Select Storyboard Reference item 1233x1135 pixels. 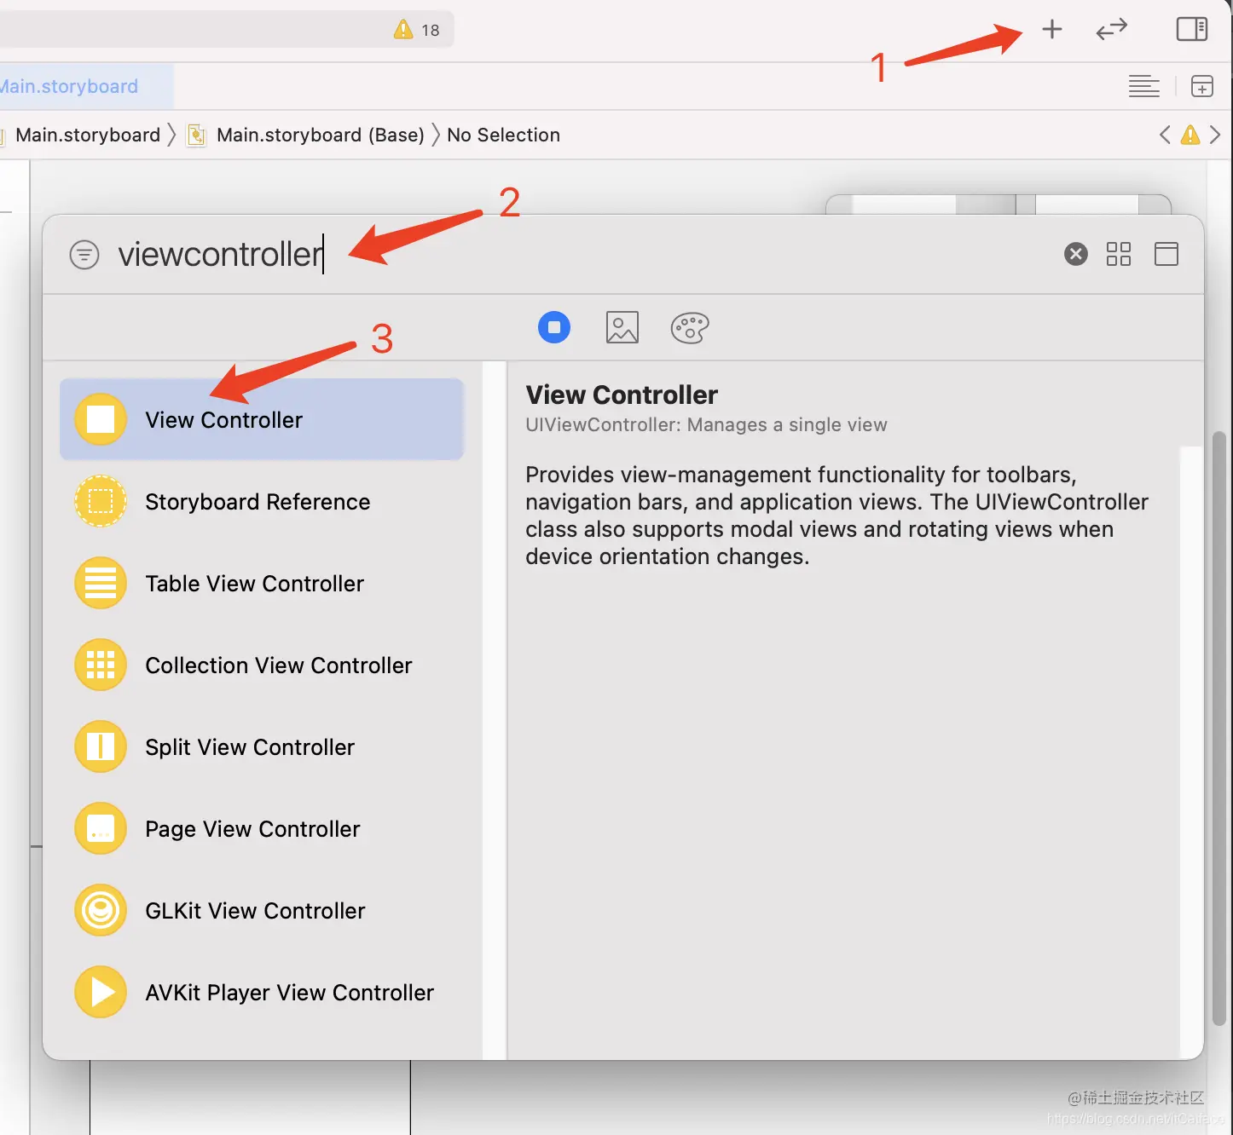click(x=262, y=501)
